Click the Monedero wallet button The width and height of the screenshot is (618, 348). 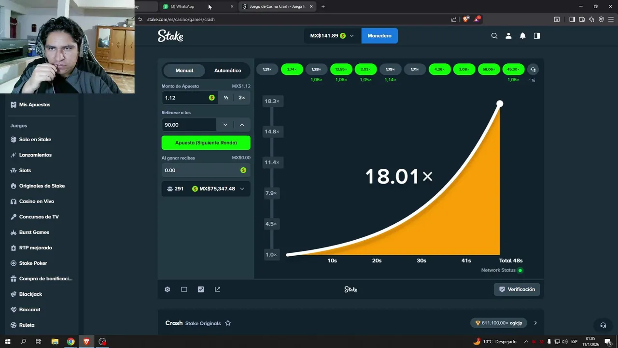[x=379, y=36]
